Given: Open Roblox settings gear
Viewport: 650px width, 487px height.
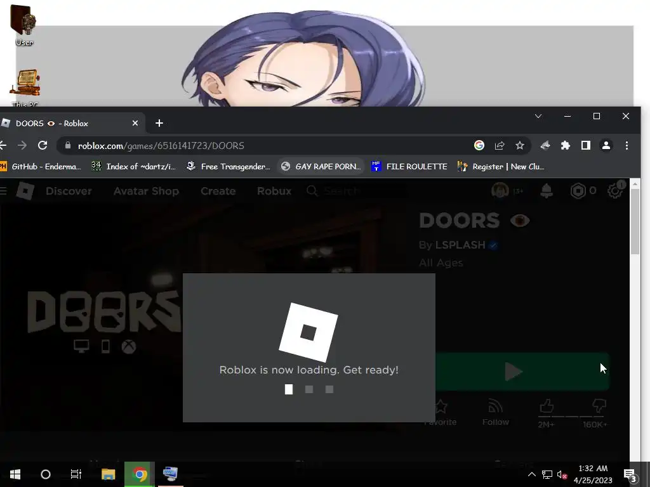Looking at the screenshot, I should pos(614,190).
